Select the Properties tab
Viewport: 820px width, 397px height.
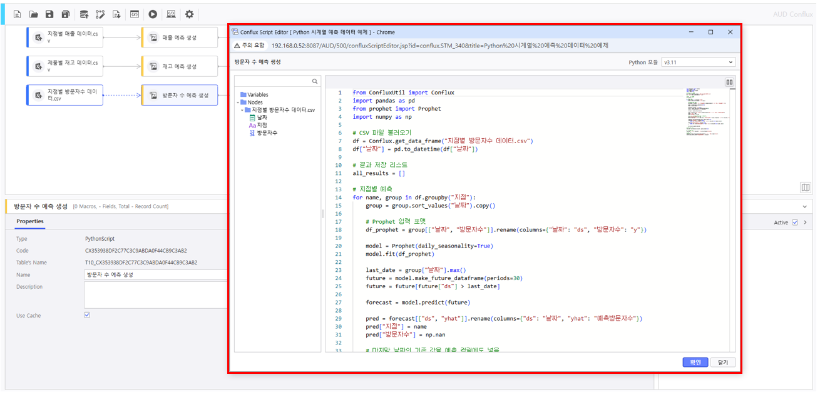30,221
